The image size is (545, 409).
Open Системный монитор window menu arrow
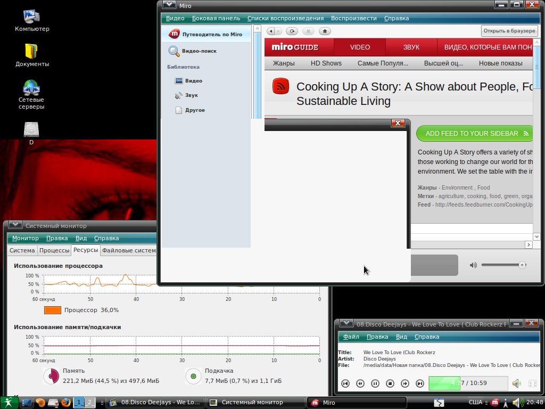tap(15, 225)
